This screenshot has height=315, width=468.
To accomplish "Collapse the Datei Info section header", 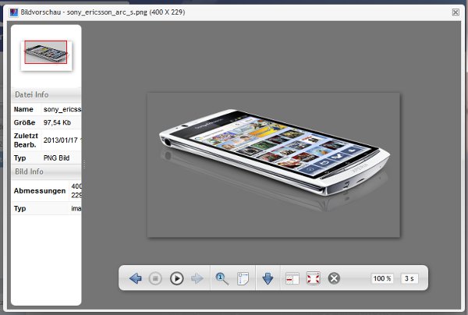I will tap(46, 94).
